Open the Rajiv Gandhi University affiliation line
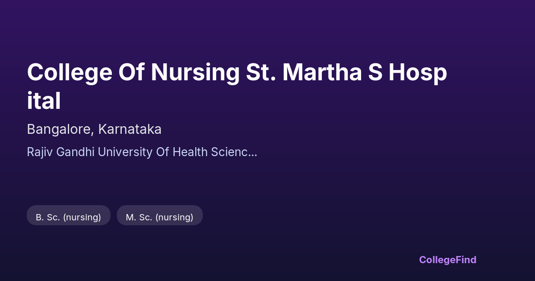 click(142, 153)
